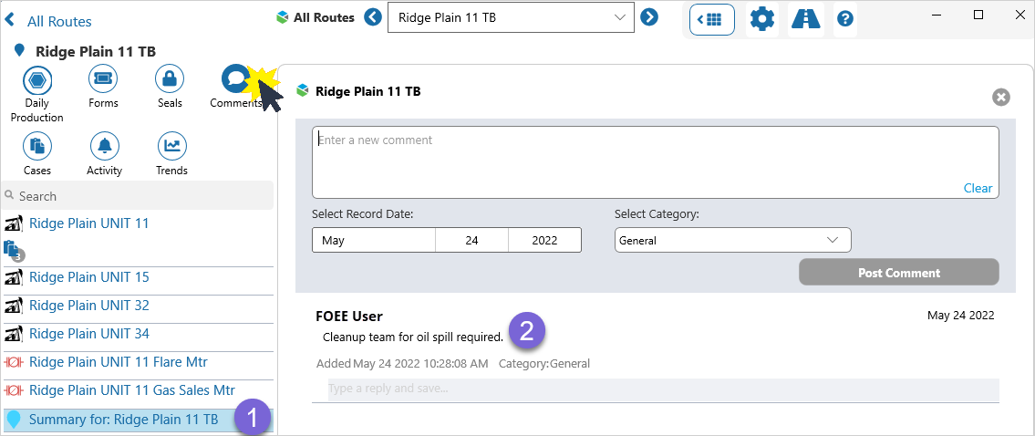Go back to All Routes

[47, 21]
